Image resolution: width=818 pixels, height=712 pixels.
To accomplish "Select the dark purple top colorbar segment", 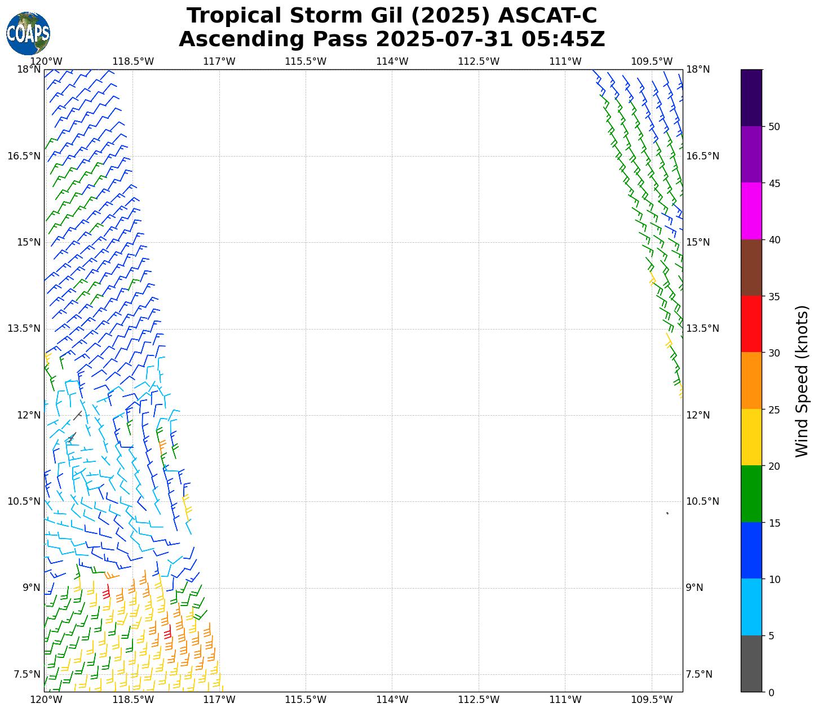I will point(751,97).
